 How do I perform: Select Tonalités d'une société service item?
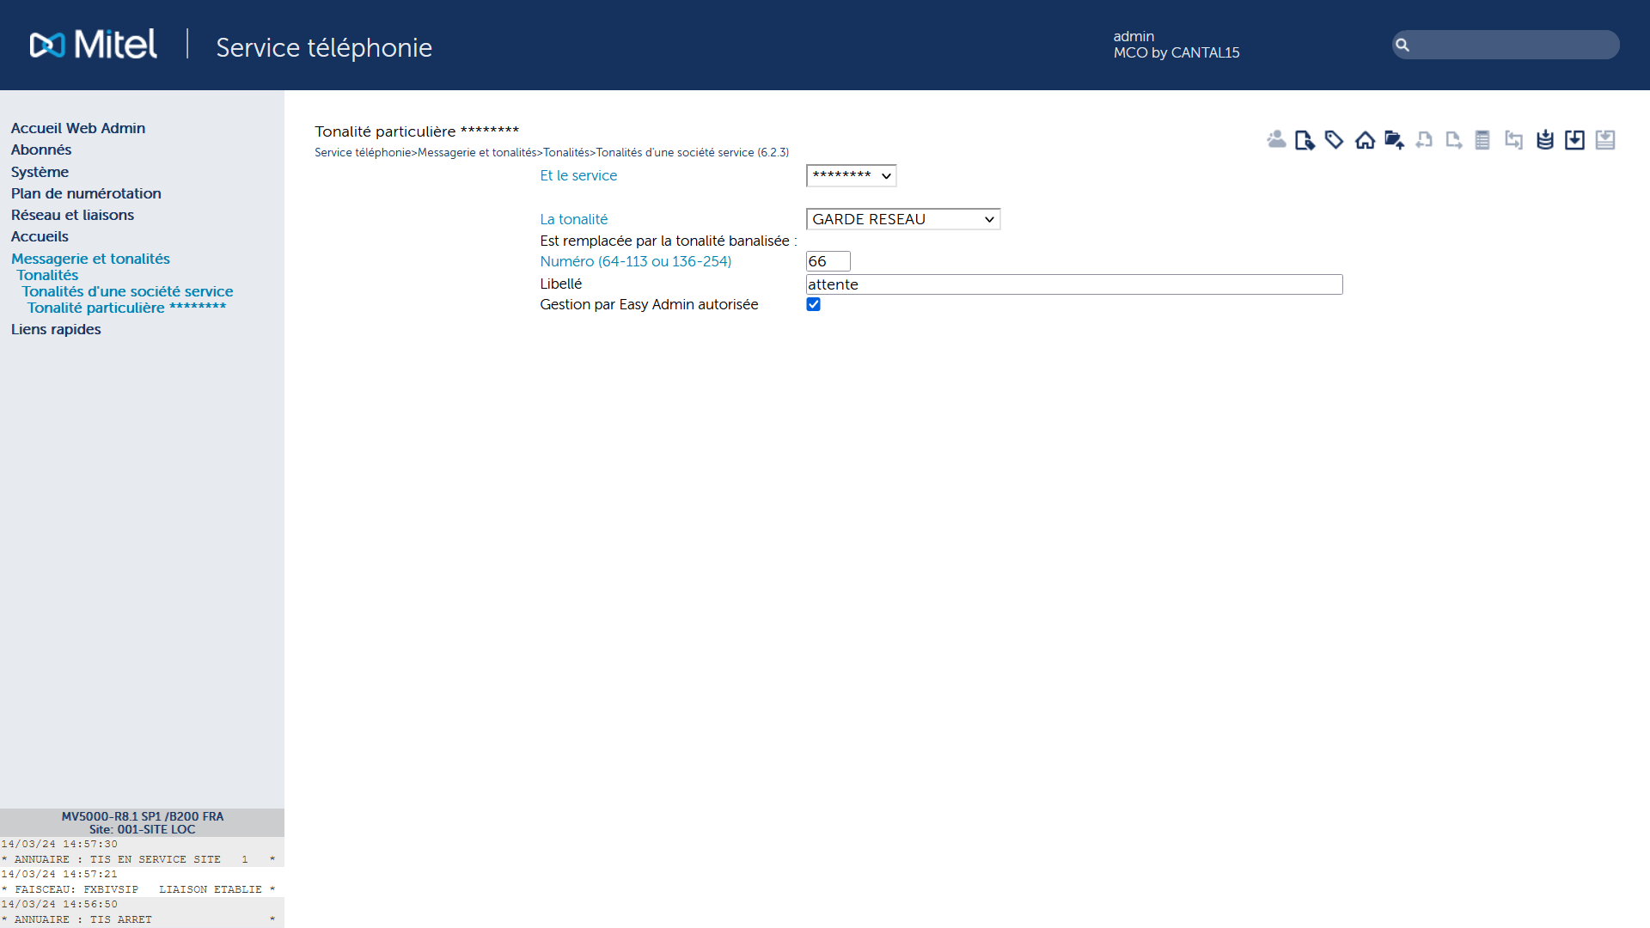pyautogui.click(x=127, y=291)
